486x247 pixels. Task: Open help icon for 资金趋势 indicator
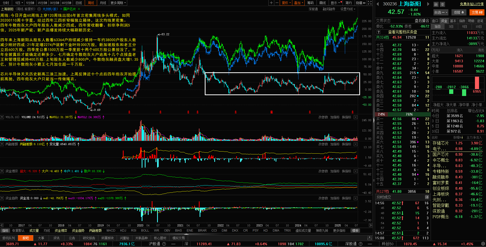click(2, 198)
